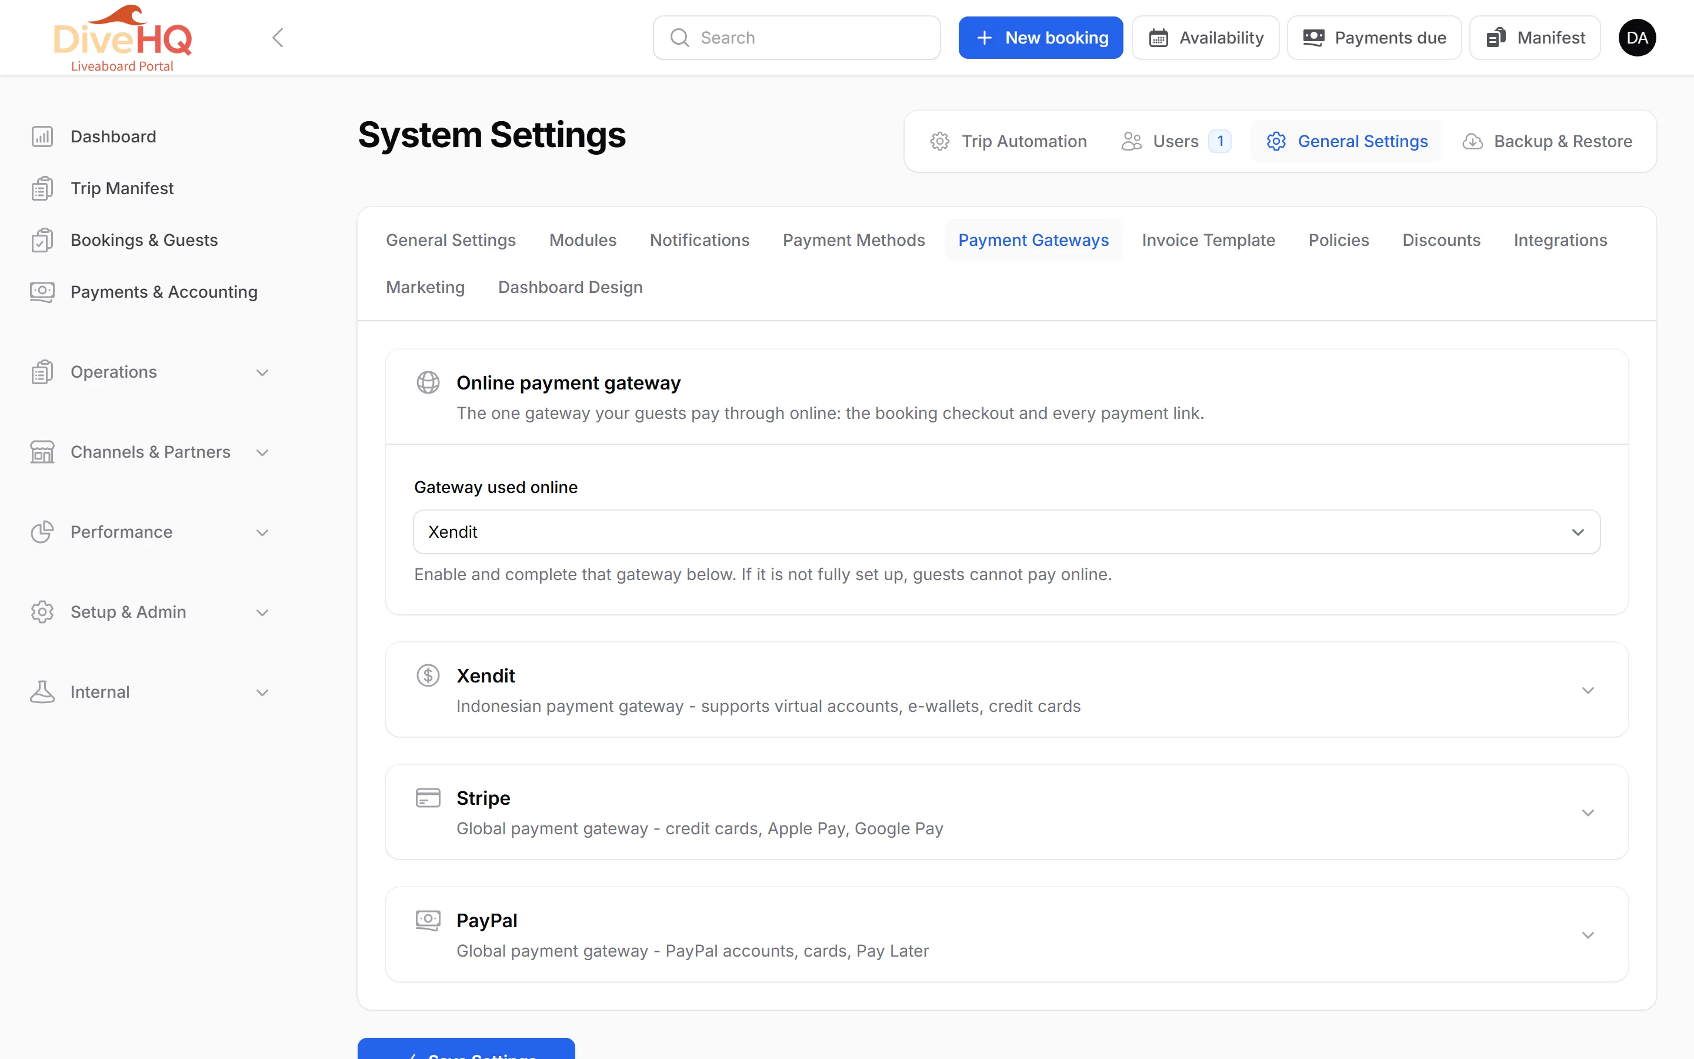Expand the Xendit gateway panel
Viewport: 1694px width, 1059px height.
coord(1588,691)
